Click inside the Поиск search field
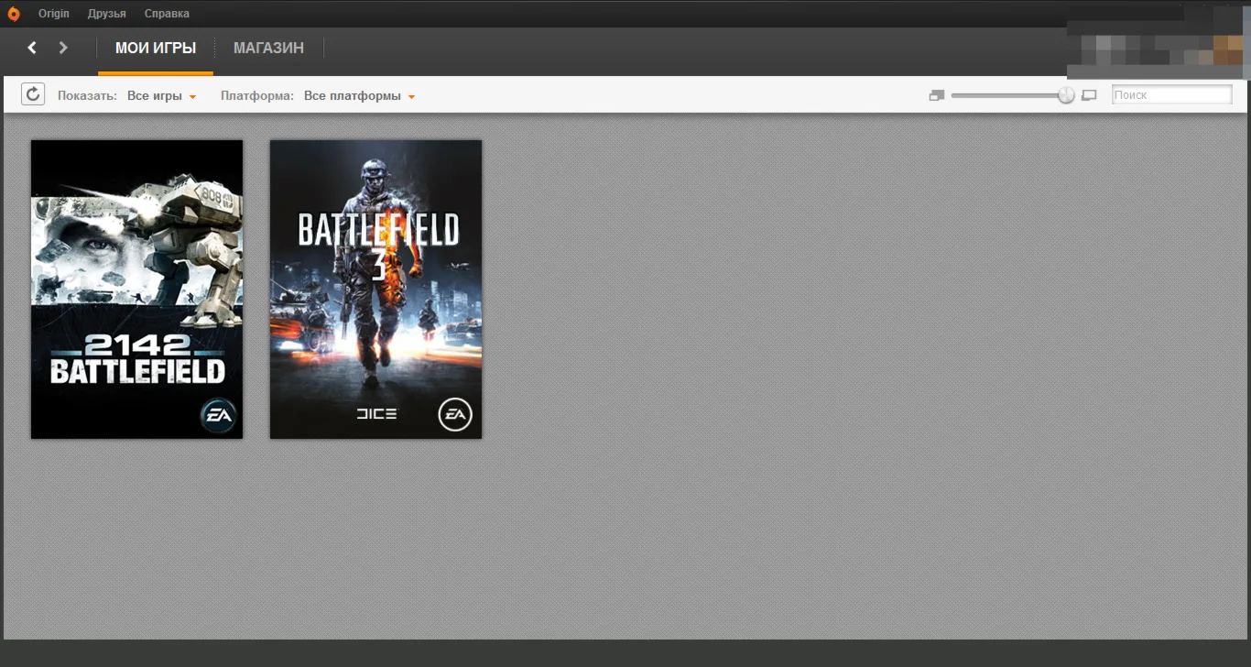Screen dimensions: 1251x667 click(x=1171, y=93)
